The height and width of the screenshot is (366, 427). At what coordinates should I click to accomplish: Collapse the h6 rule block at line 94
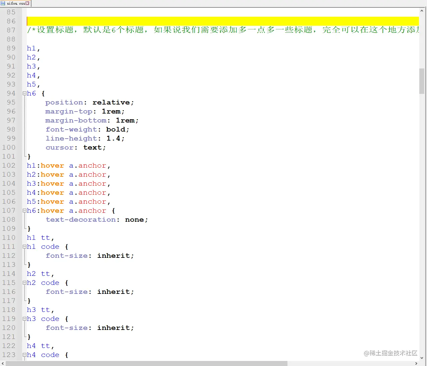click(x=24, y=94)
